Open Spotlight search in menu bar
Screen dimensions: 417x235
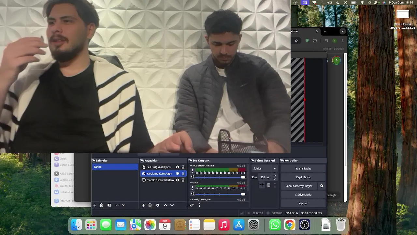tap(370, 2)
